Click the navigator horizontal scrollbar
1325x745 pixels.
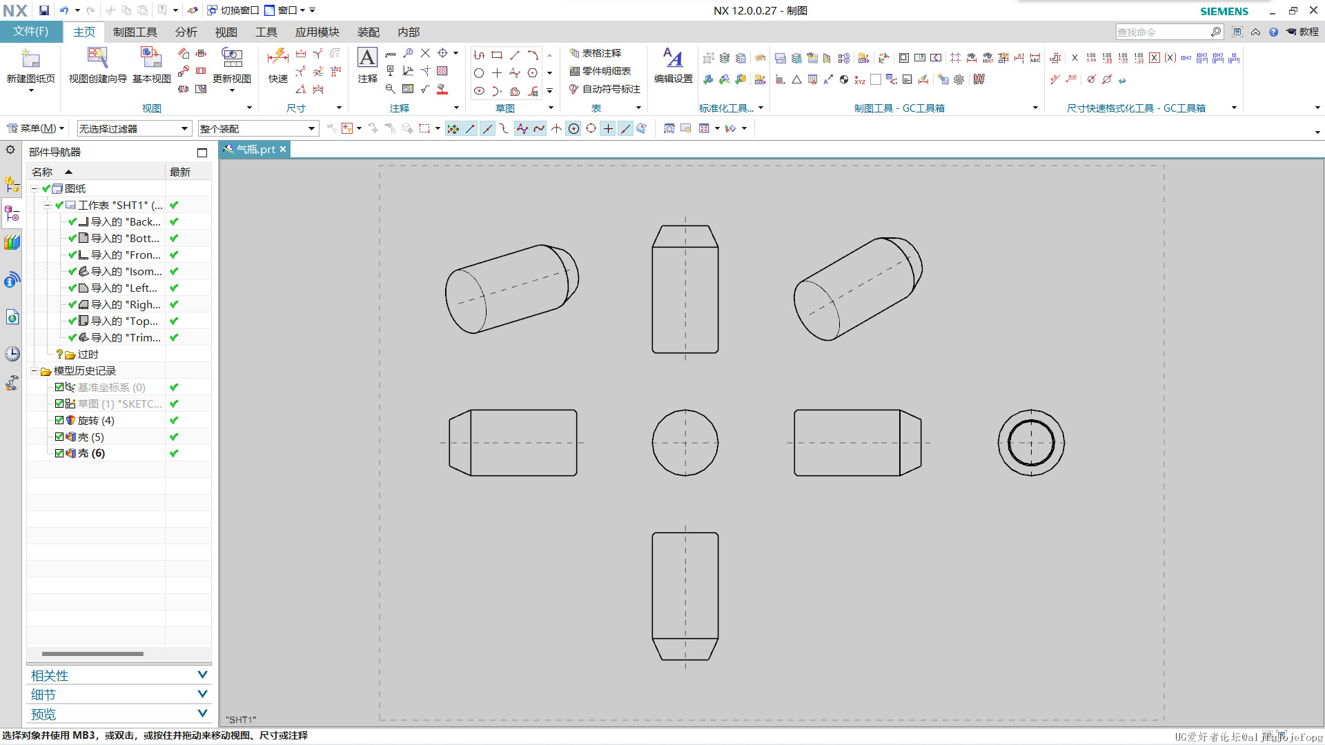[92, 653]
